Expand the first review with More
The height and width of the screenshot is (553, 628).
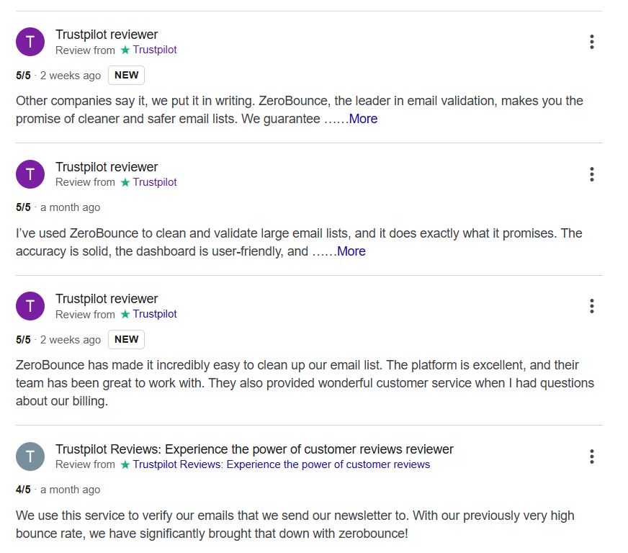[363, 119]
